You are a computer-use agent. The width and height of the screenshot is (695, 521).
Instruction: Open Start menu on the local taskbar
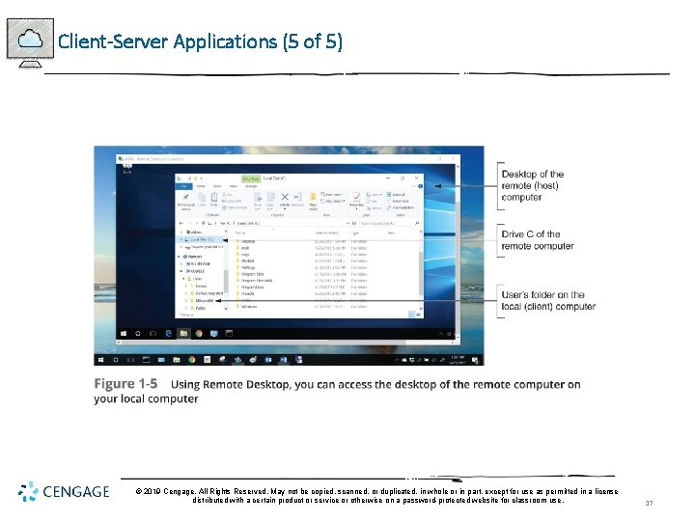click(100, 360)
